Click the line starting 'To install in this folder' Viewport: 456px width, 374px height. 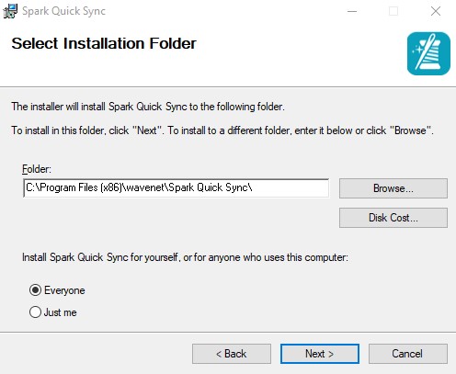(x=222, y=130)
